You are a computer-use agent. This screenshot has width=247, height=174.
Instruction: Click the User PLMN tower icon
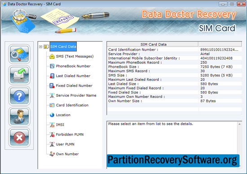point(52,144)
